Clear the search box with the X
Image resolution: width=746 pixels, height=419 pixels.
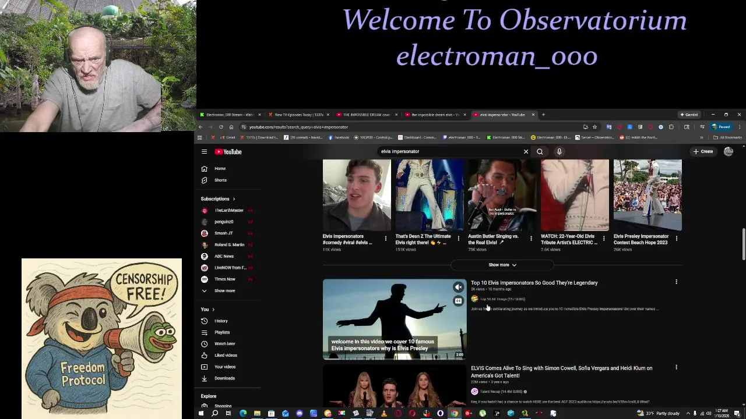coord(526,151)
